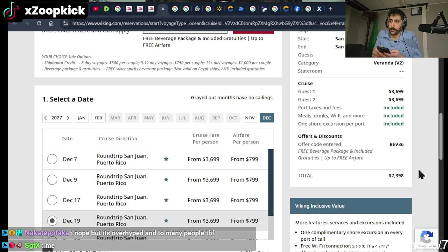Open the YouTube browser tab

click(x=96, y=9)
